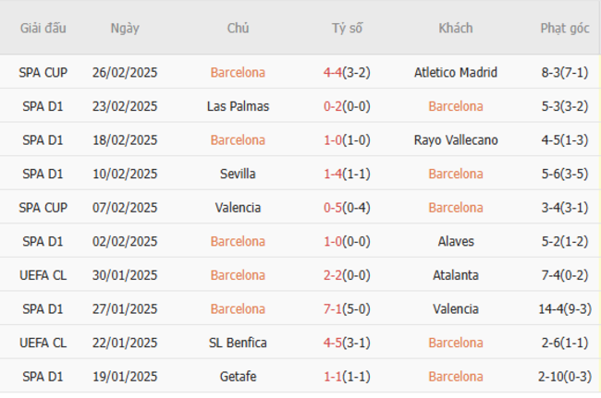Click the Ngày column header

point(125,29)
